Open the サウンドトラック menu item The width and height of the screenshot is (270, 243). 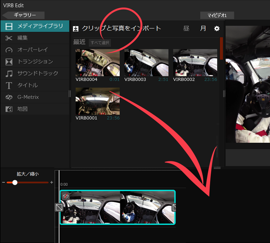[35, 74]
